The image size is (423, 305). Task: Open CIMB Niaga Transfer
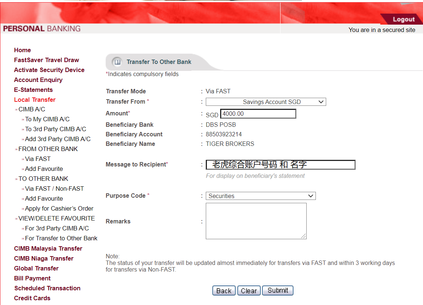[x=44, y=258]
